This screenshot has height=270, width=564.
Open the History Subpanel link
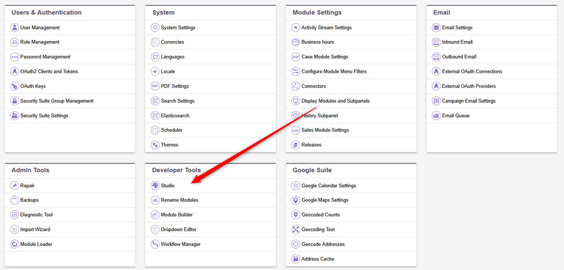pos(320,116)
